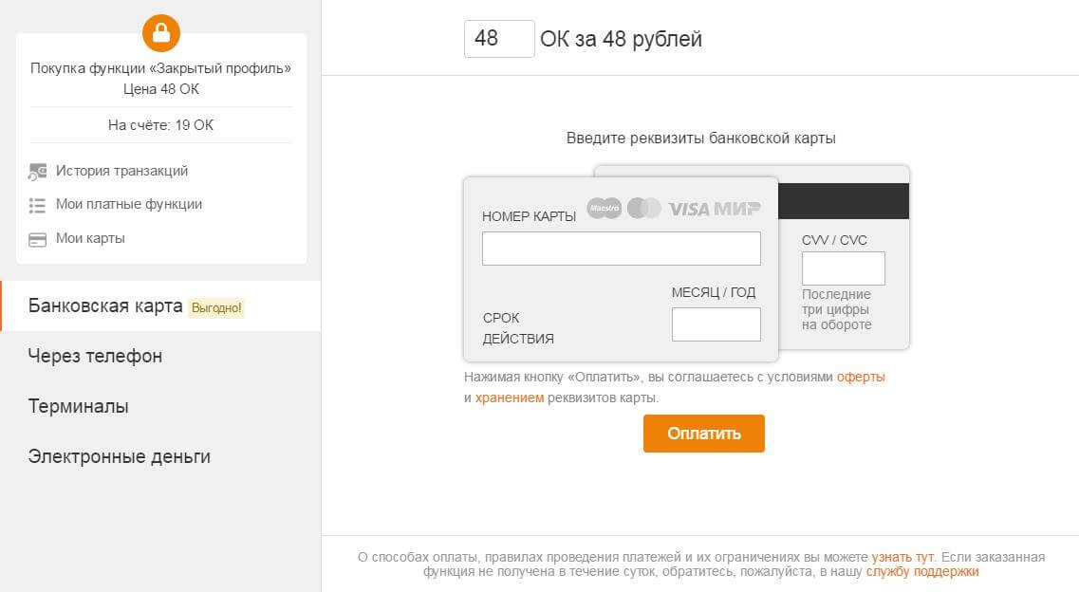
Task: Choose Терминалы payment option
Action: coord(79,406)
